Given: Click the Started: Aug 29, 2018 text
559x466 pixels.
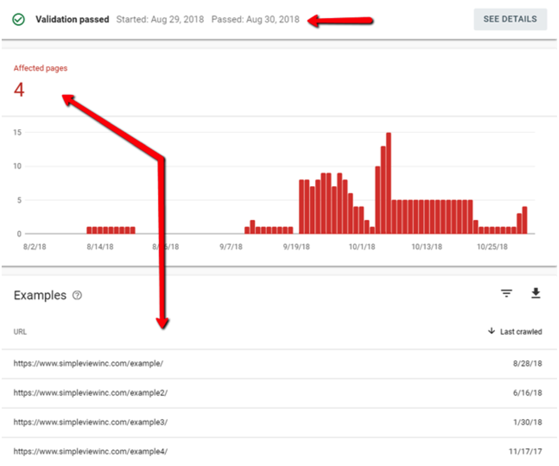Looking at the screenshot, I should [x=160, y=19].
